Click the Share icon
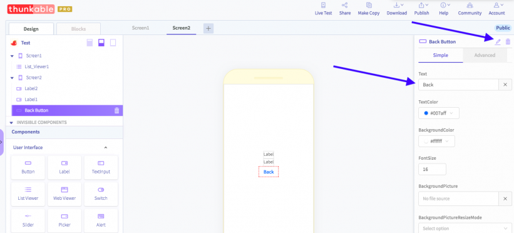Screen dimensions: 514x233 [x=344, y=5]
